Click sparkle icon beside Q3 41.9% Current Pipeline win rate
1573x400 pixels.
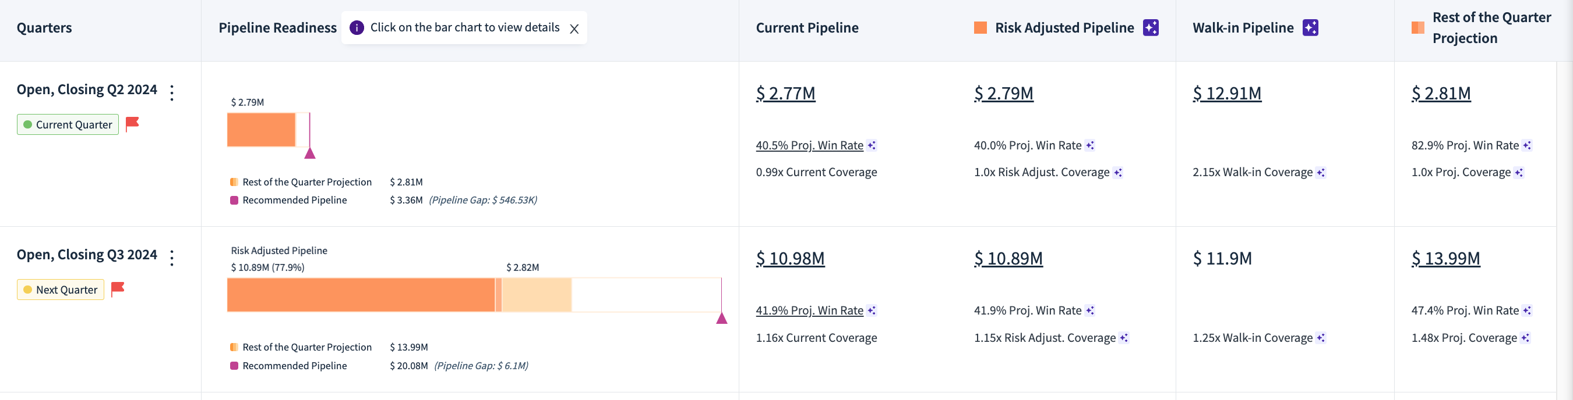pos(872,310)
